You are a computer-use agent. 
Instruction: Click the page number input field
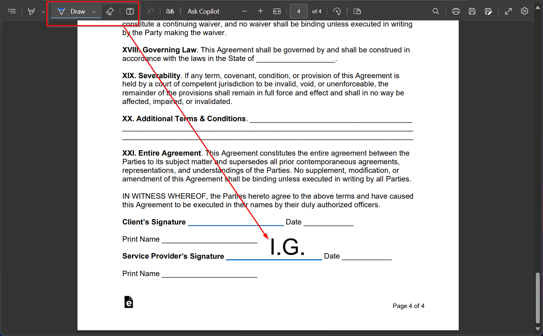tap(299, 11)
